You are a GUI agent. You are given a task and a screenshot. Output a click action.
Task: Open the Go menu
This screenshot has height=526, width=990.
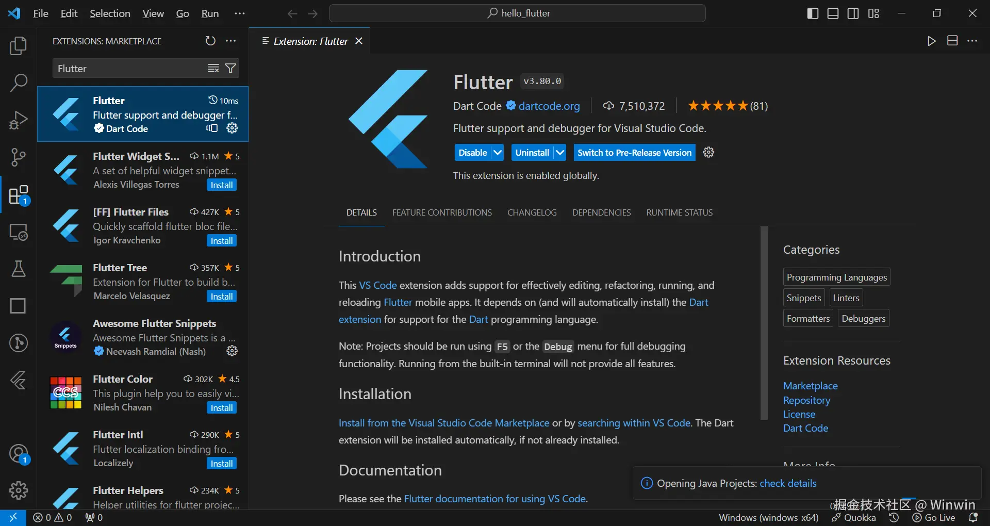point(183,13)
